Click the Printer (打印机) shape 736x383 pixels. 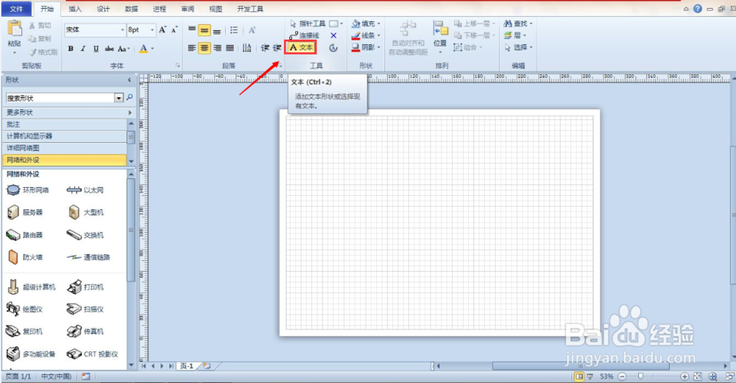[x=85, y=287]
